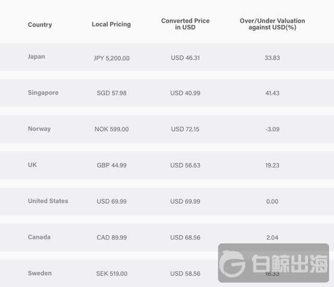Image resolution: width=334 pixels, height=287 pixels.
Task: Select the United States country cell
Action: pos(48,201)
